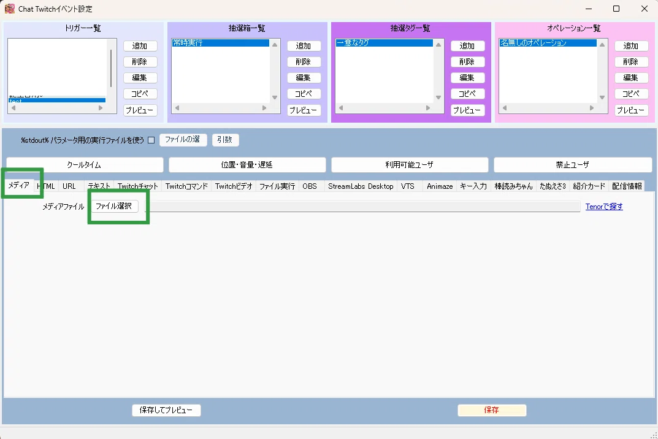Select the highlighted test trigger row
Image resolution: width=658 pixels, height=439 pixels.
[x=56, y=101]
